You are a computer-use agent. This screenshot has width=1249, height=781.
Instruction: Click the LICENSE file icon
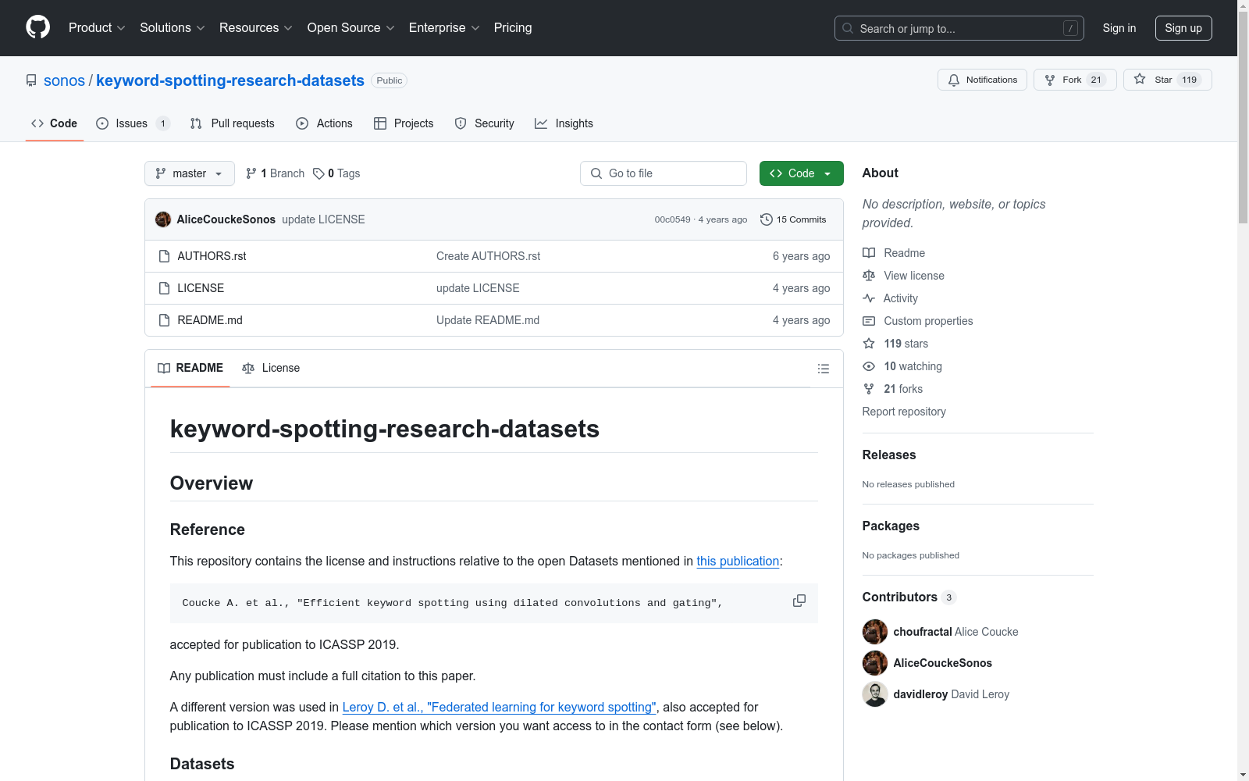point(164,288)
